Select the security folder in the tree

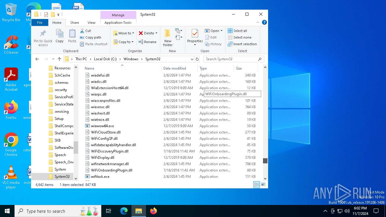[61, 90]
